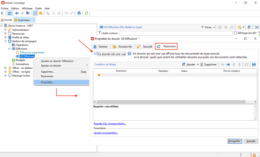Click the blue floppy disk save-filter icon
The height and width of the screenshot is (157, 260).
pyautogui.click(x=254, y=64)
